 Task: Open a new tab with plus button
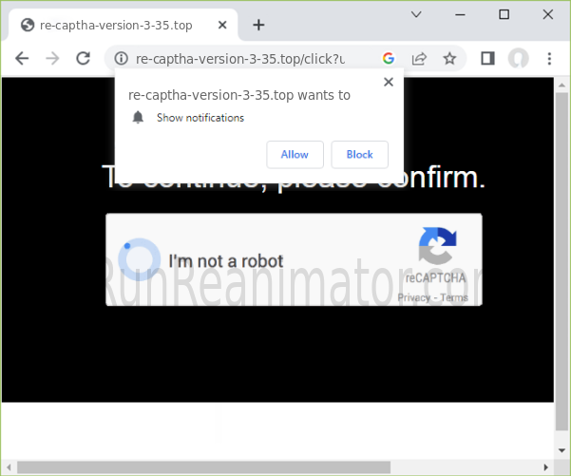coord(258,25)
